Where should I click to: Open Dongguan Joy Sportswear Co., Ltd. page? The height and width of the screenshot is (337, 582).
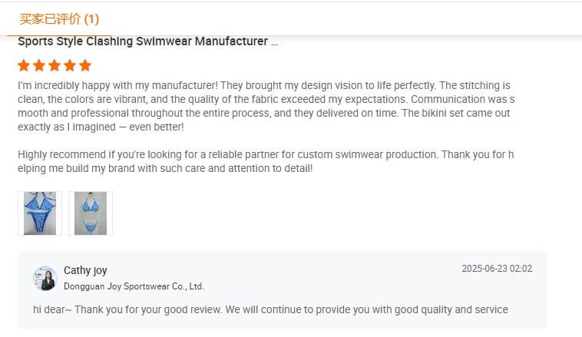(134, 286)
